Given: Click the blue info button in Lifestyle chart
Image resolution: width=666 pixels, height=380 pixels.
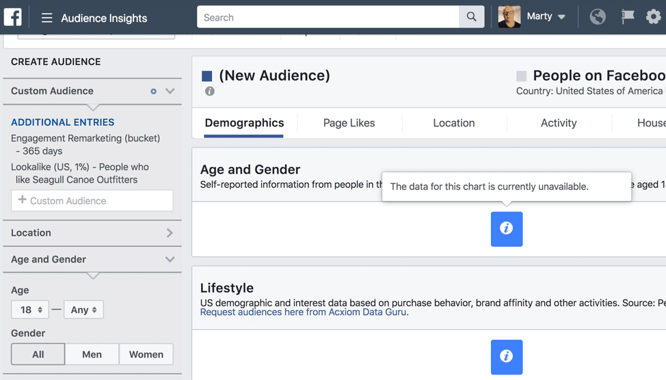Looking at the screenshot, I should pos(507,357).
